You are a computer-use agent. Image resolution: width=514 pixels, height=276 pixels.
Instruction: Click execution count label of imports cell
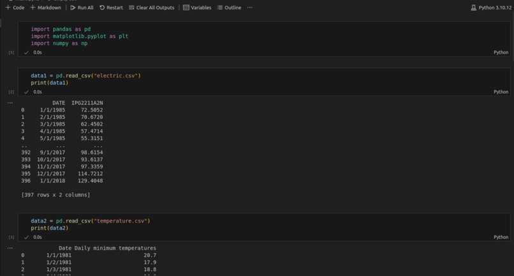[11, 53]
